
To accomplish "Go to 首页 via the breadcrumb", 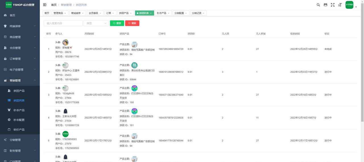I will coord(54,5).
